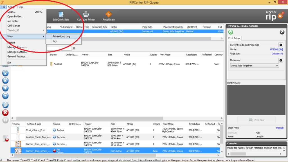This screenshot has height=162, width=288.
Task: Move job to bottom of queue
Action: pyautogui.click(x=5, y=96)
